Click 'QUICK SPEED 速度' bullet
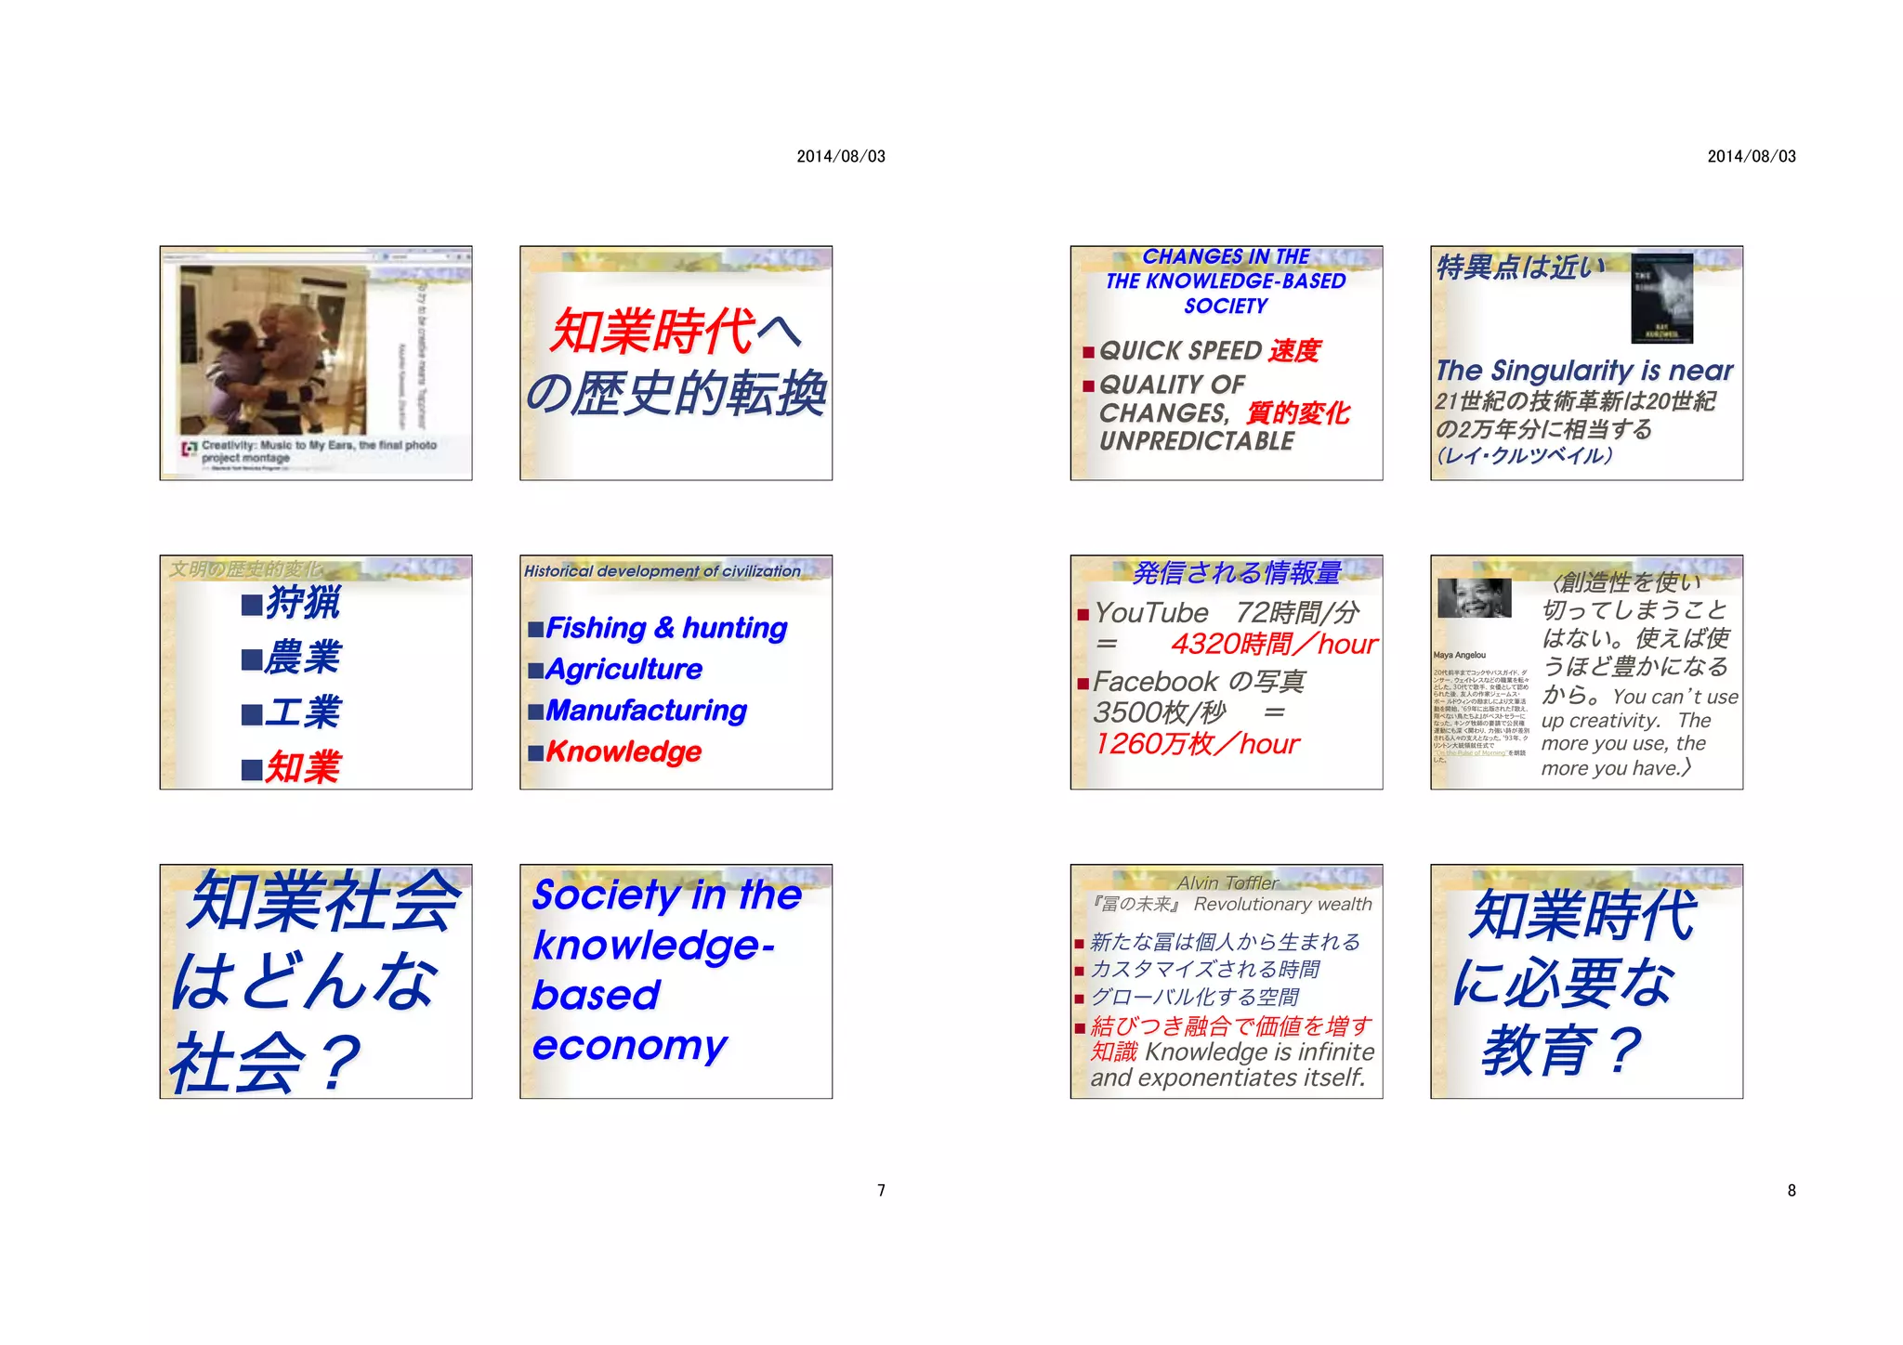1903x1345 pixels. pos(1201,351)
